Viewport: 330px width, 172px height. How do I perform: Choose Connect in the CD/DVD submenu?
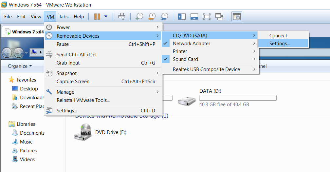pyautogui.click(x=278, y=35)
